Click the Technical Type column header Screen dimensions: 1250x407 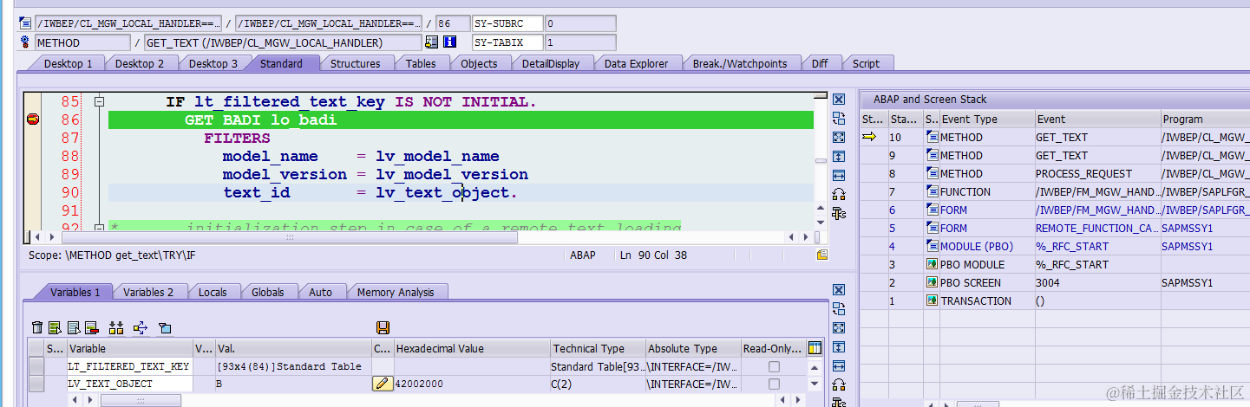coord(599,348)
